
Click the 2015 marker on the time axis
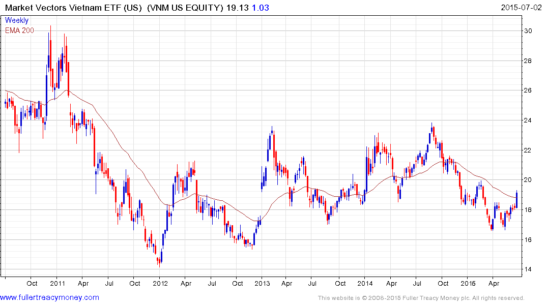[468, 283]
